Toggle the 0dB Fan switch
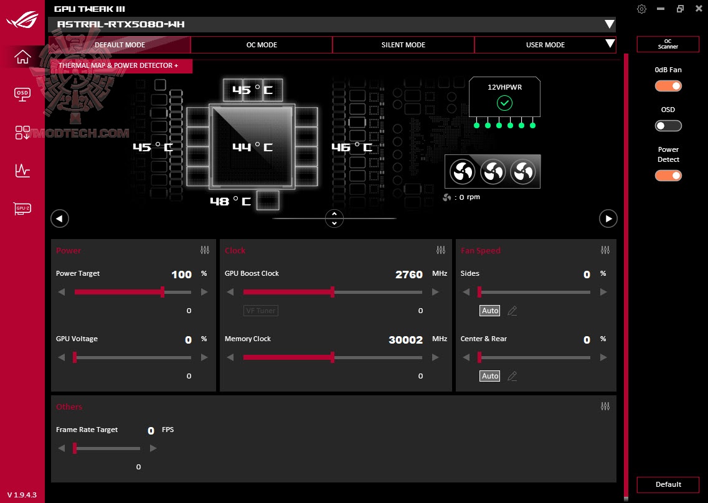 pos(668,86)
